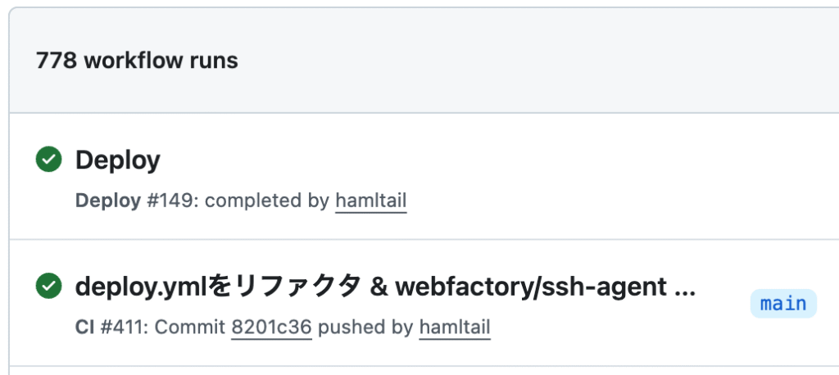Select the main branch label
Viewport: 839px width, 375px height.
pyautogui.click(x=783, y=304)
